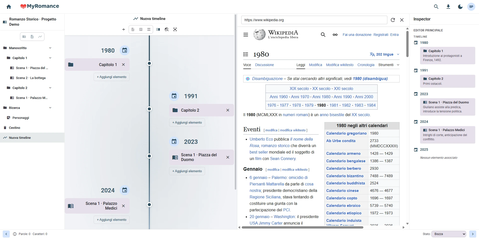Viewport: 479px width, 238px height.
Task: Click the web search globe icon
Action: click(x=167, y=29)
